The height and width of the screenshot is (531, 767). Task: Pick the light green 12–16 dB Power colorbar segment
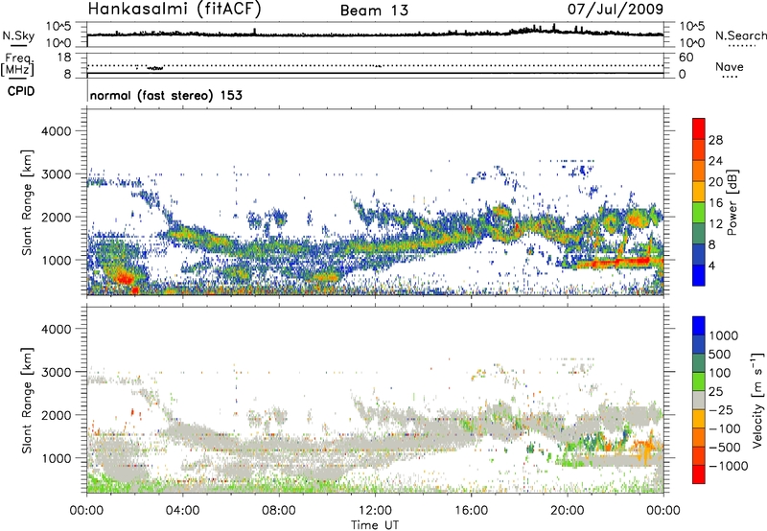pos(699,213)
